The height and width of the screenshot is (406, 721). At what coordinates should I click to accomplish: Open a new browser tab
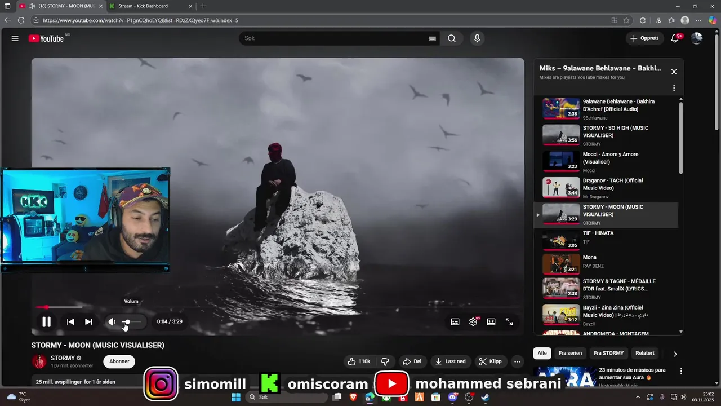pos(203,6)
